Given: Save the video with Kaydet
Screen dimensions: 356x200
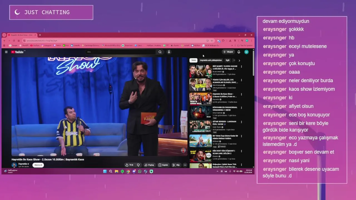Looking at the screenshot, I should coord(163,165).
